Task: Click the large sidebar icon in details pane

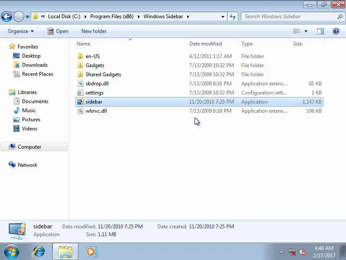Action: point(17,231)
